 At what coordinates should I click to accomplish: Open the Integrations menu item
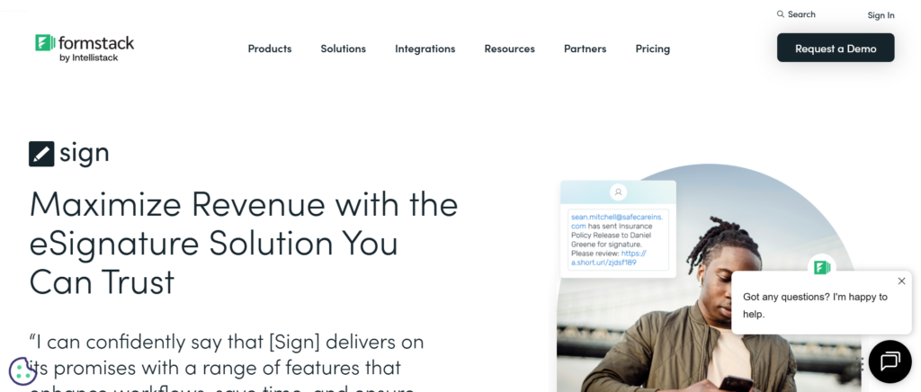tap(425, 49)
